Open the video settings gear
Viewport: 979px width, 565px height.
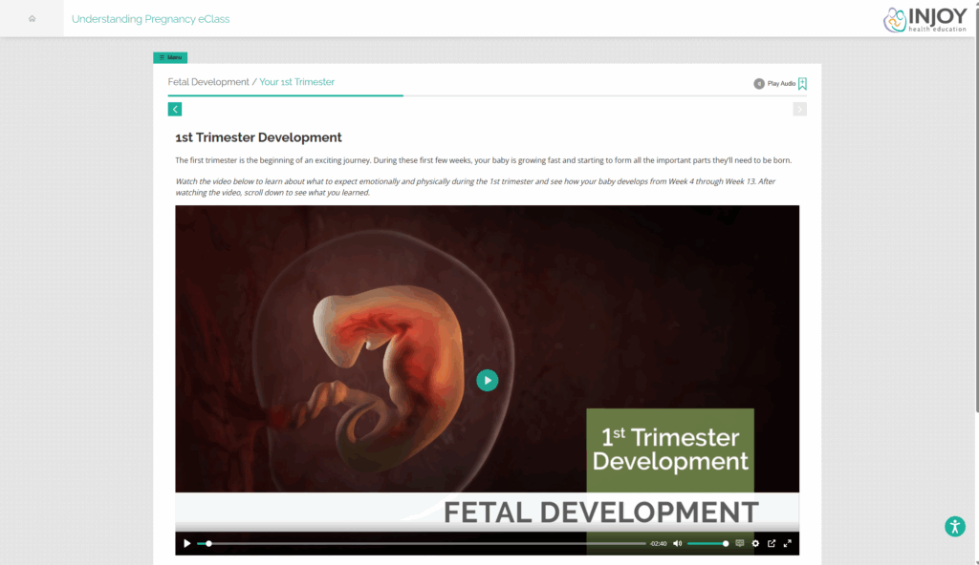coord(755,543)
